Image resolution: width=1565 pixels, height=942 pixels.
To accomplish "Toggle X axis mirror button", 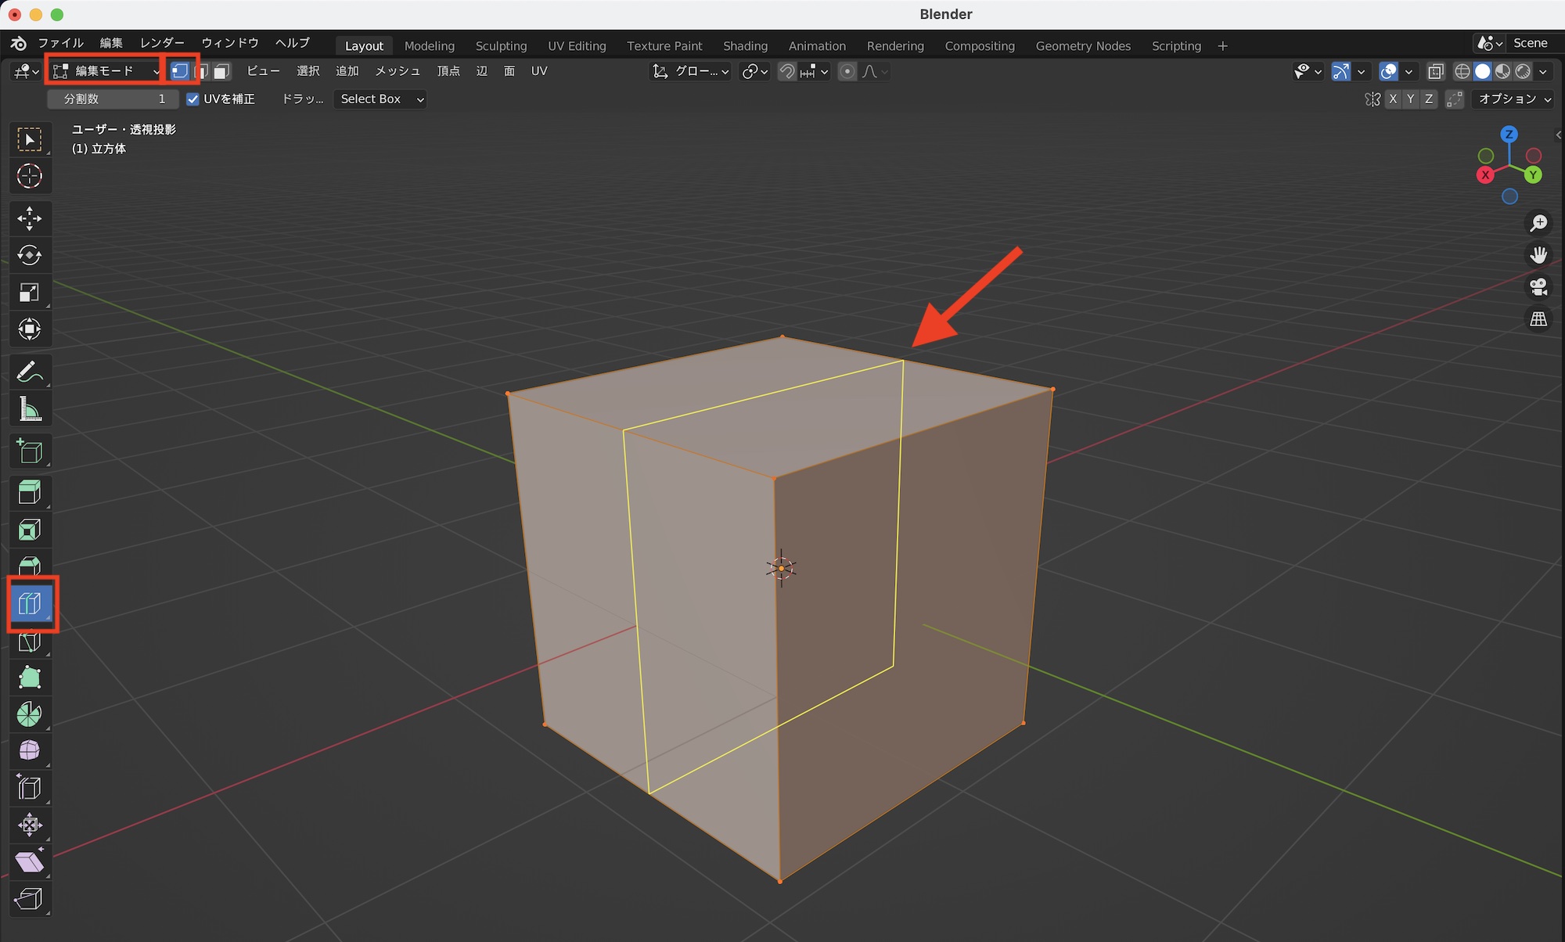I will point(1393,99).
